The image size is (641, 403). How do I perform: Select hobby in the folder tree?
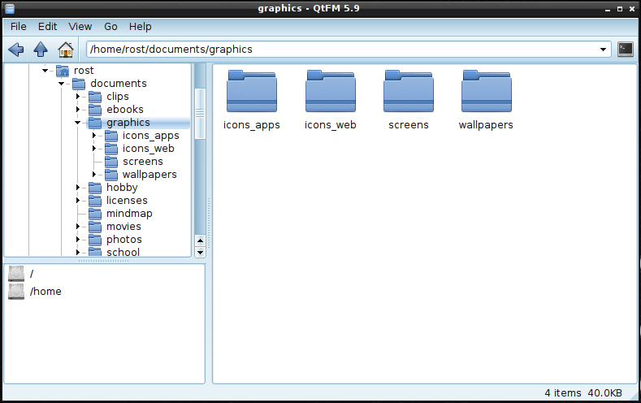[122, 188]
